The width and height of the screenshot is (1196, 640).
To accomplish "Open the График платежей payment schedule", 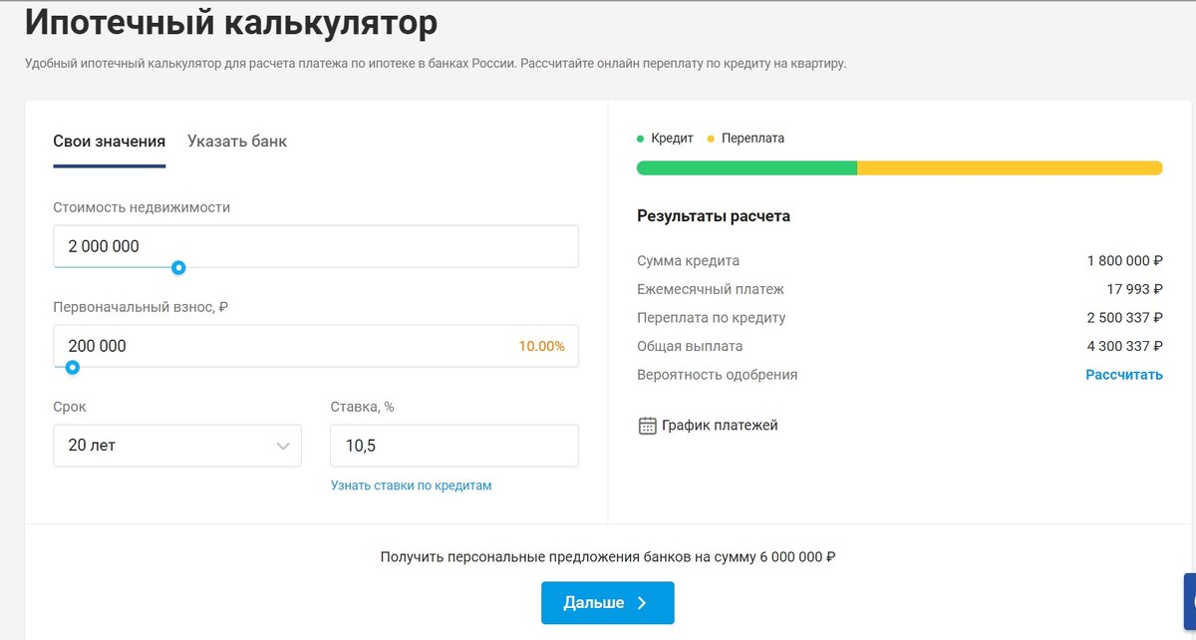I will pyautogui.click(x=719, y=425).
